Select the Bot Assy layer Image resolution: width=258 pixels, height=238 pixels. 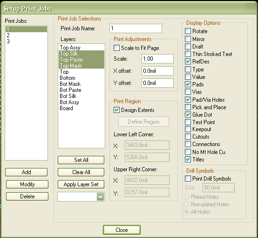pos(81,102)
